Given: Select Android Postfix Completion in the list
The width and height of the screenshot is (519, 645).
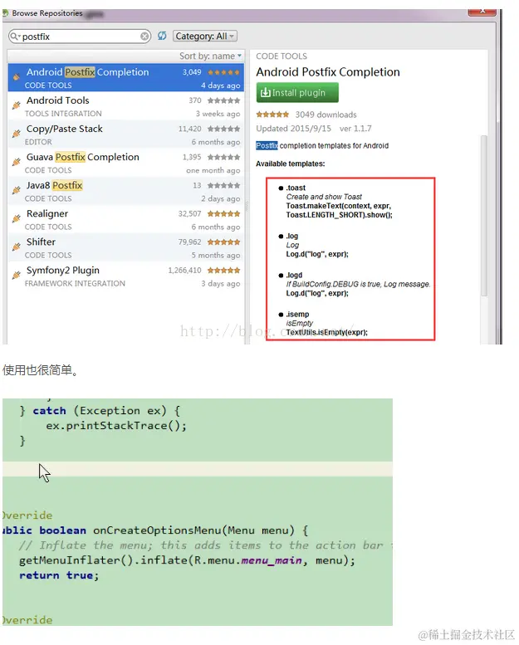Looking at the screenshot, I should pos(126,77).
